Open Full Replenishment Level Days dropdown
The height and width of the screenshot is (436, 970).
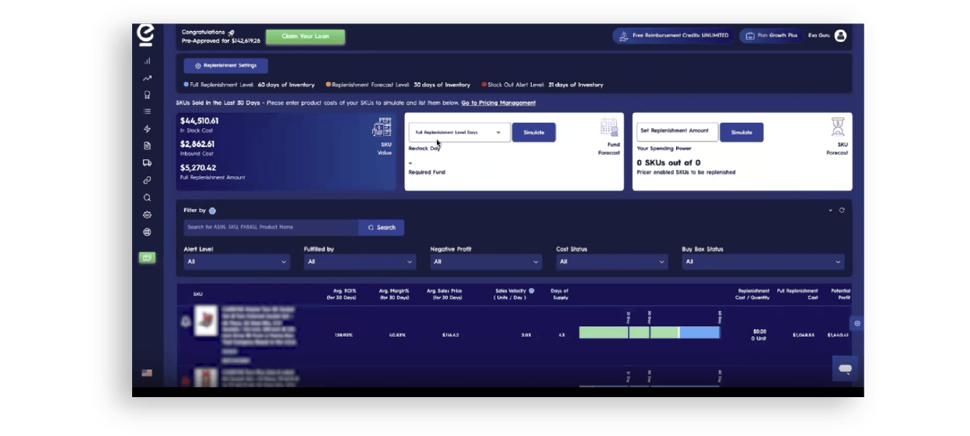click(459, 132)
